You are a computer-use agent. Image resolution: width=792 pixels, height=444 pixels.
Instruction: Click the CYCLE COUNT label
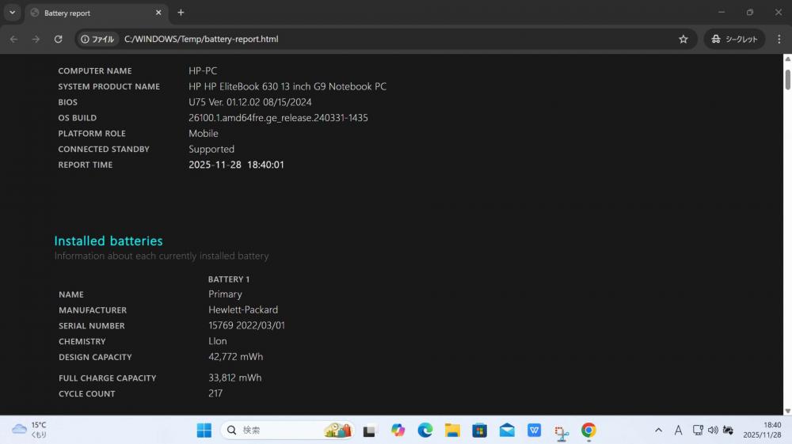click(x=86, y=393)
